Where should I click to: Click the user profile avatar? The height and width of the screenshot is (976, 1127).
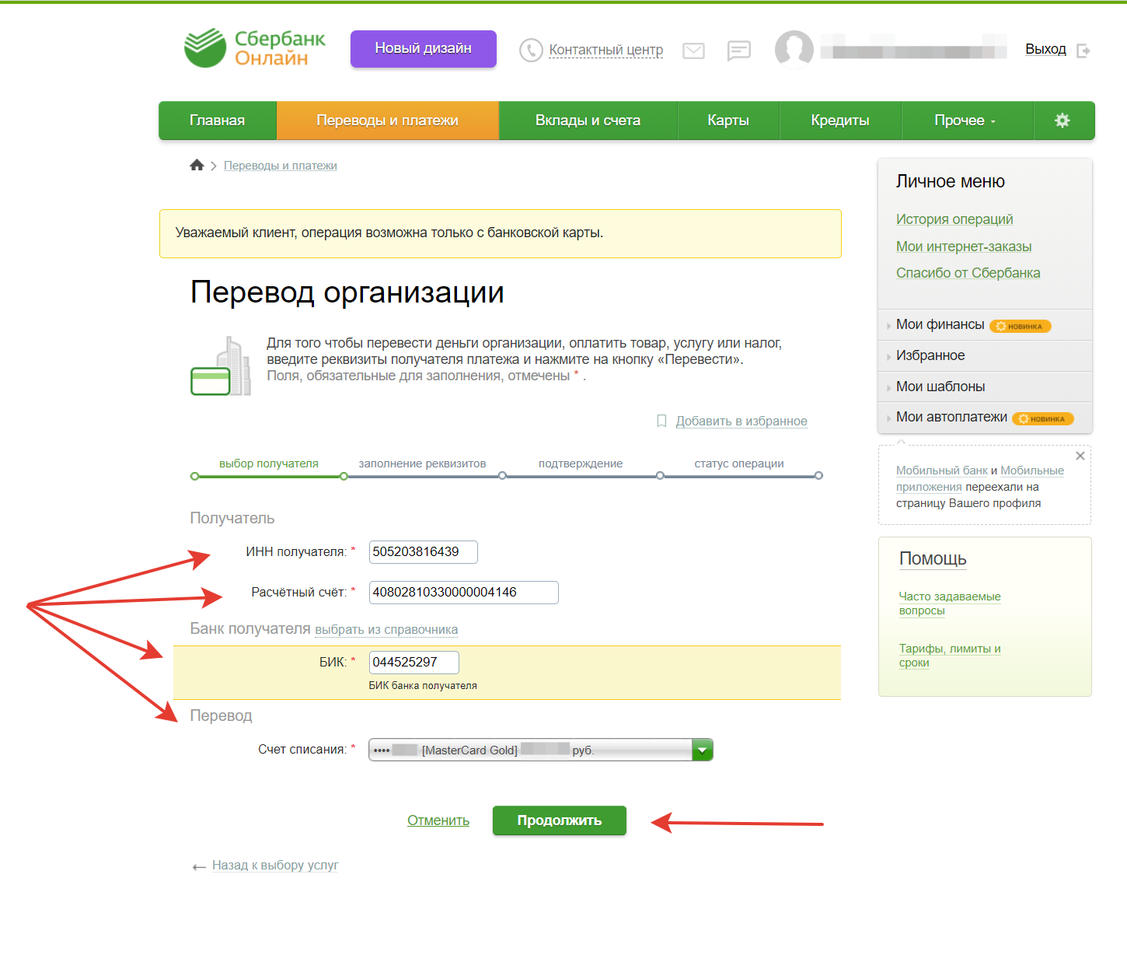pyautogui.click(x=794, y=50)
